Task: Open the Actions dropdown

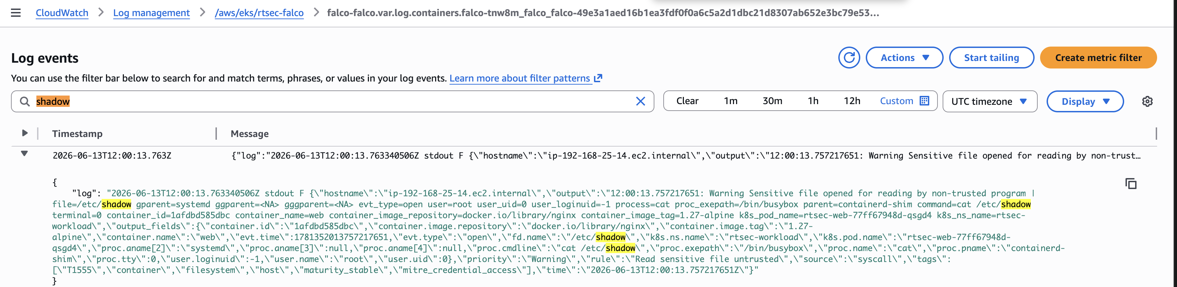Action: point(904,58)
